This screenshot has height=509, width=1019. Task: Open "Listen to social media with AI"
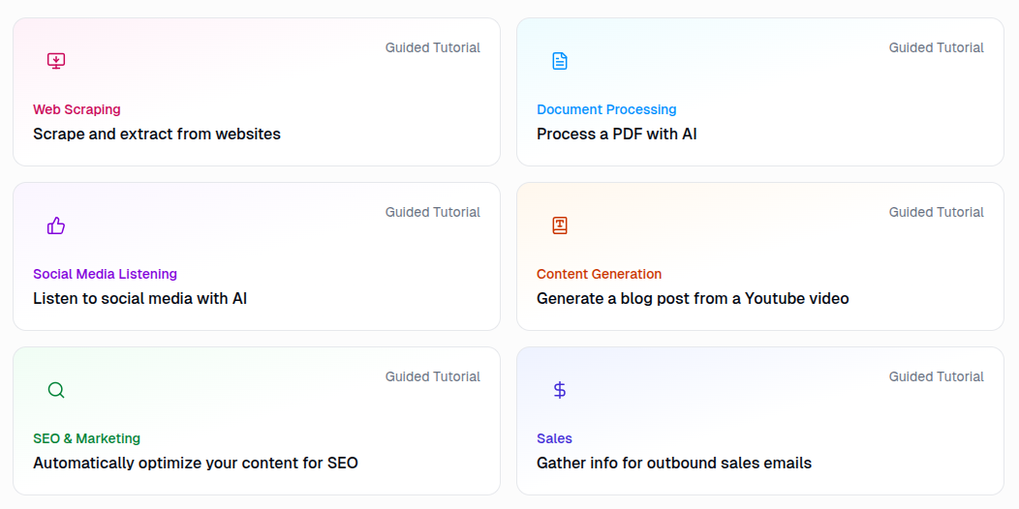pyautogui.click(x=140, y=299)
